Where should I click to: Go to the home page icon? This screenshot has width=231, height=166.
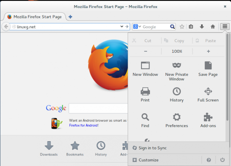tap(213, 27)
